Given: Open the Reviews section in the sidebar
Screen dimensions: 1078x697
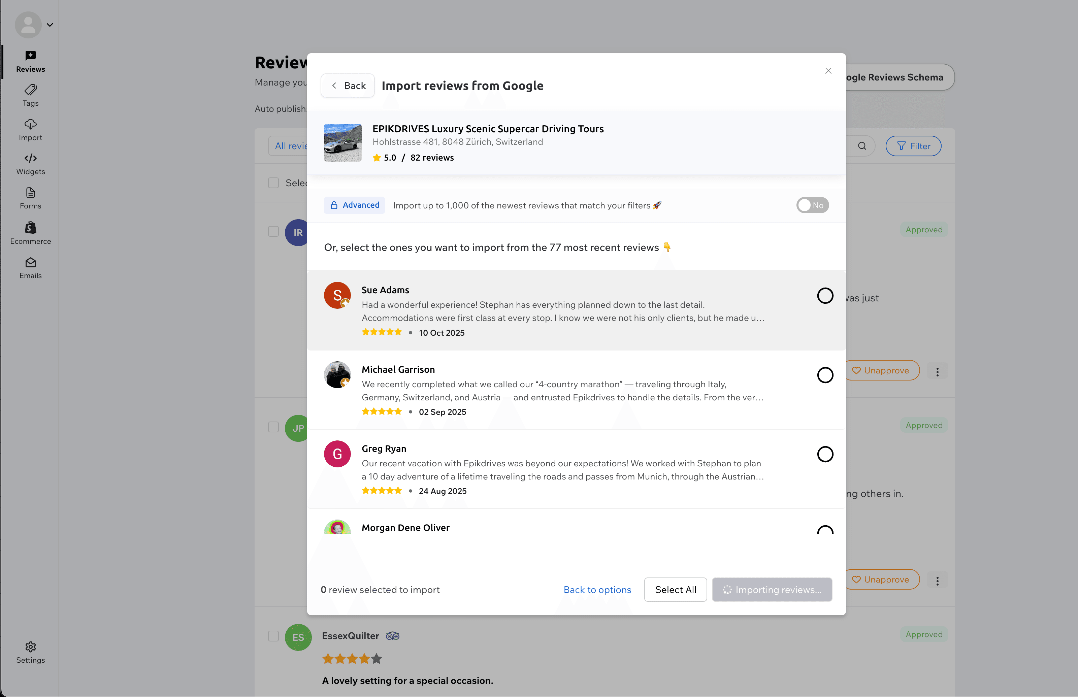Looking at the screenshot, I should click(x=30, y=62).
